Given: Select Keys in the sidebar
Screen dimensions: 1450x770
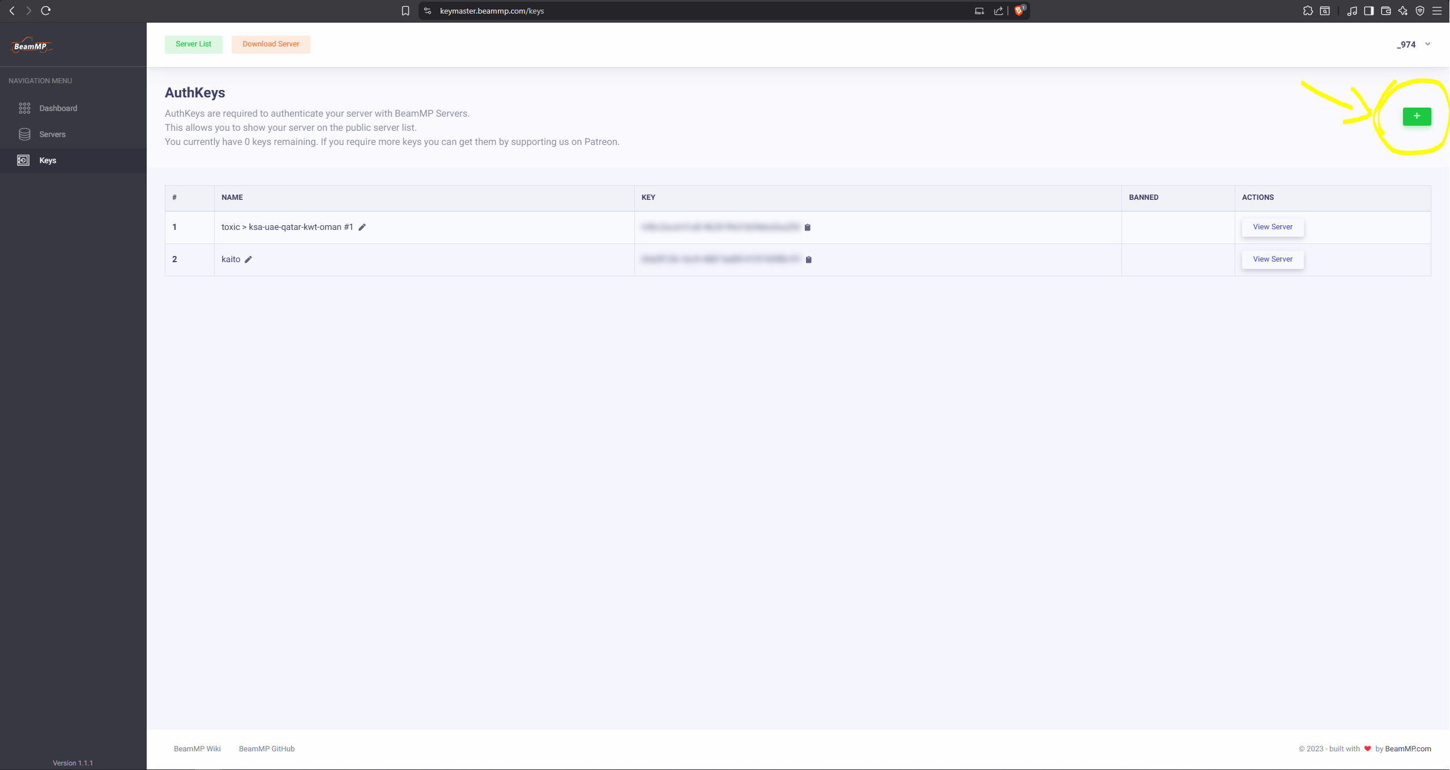Looking at the screenshot, I should 48,160.
